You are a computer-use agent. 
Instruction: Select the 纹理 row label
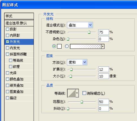[16, 67]
